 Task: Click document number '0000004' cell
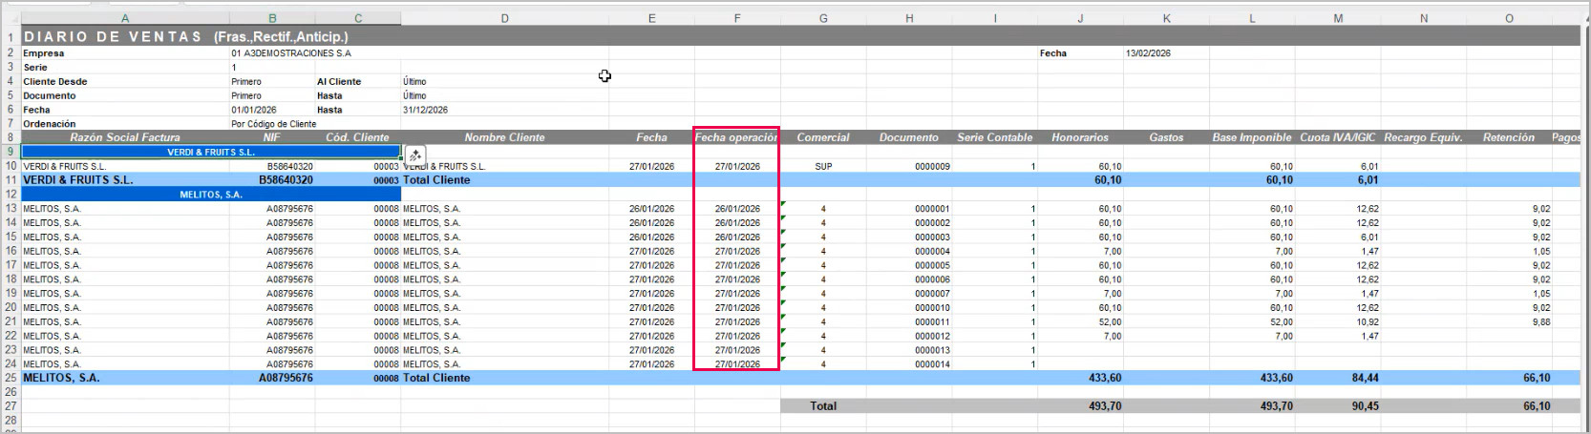tap(909, 251)
